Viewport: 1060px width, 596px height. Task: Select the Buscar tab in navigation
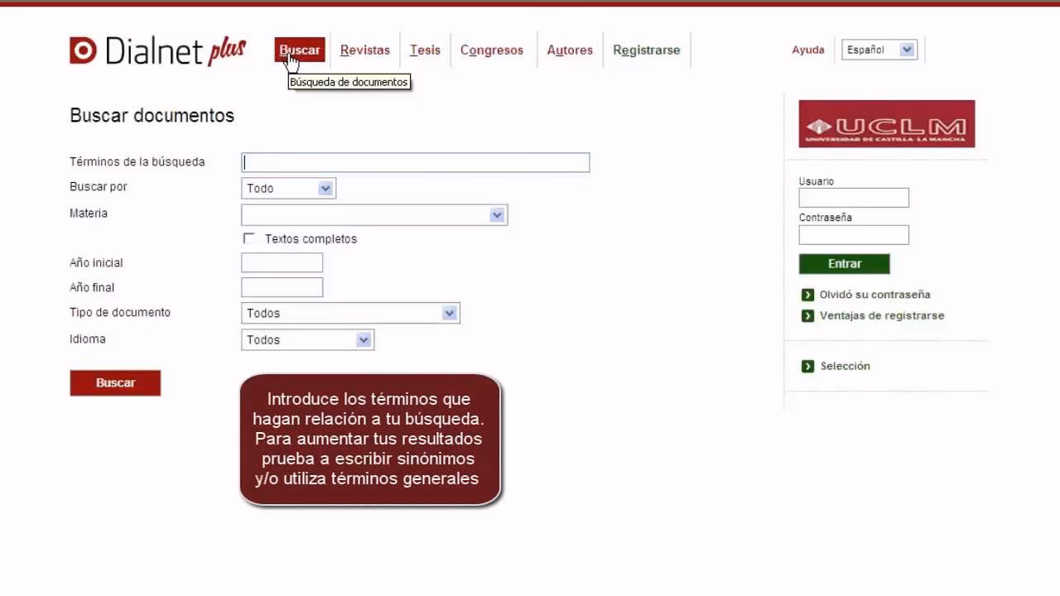coord(300,50)
